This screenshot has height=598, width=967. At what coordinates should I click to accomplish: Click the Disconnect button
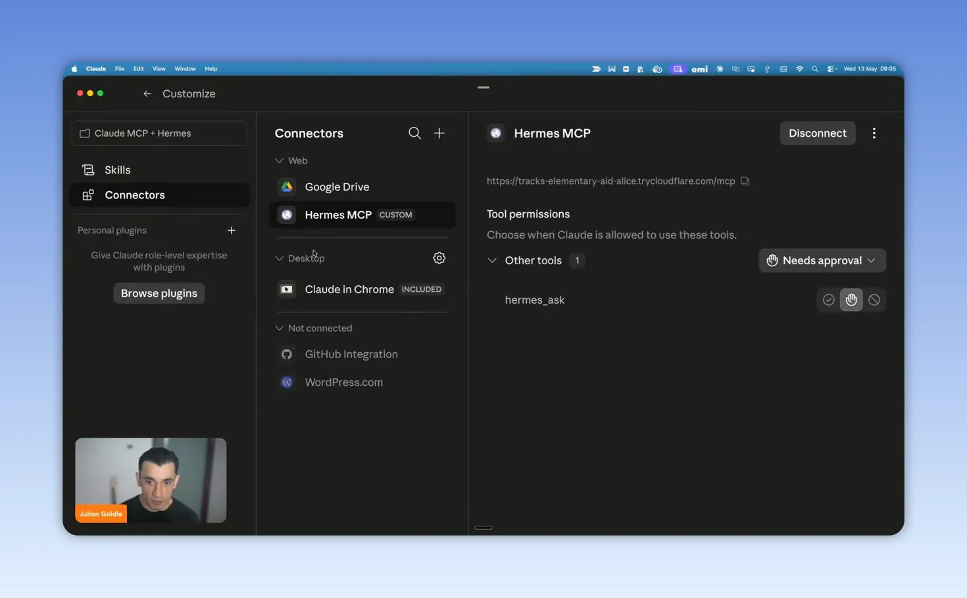817,133
